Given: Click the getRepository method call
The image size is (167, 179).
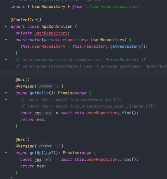Looking at the screenshot, I should (125, 46).
